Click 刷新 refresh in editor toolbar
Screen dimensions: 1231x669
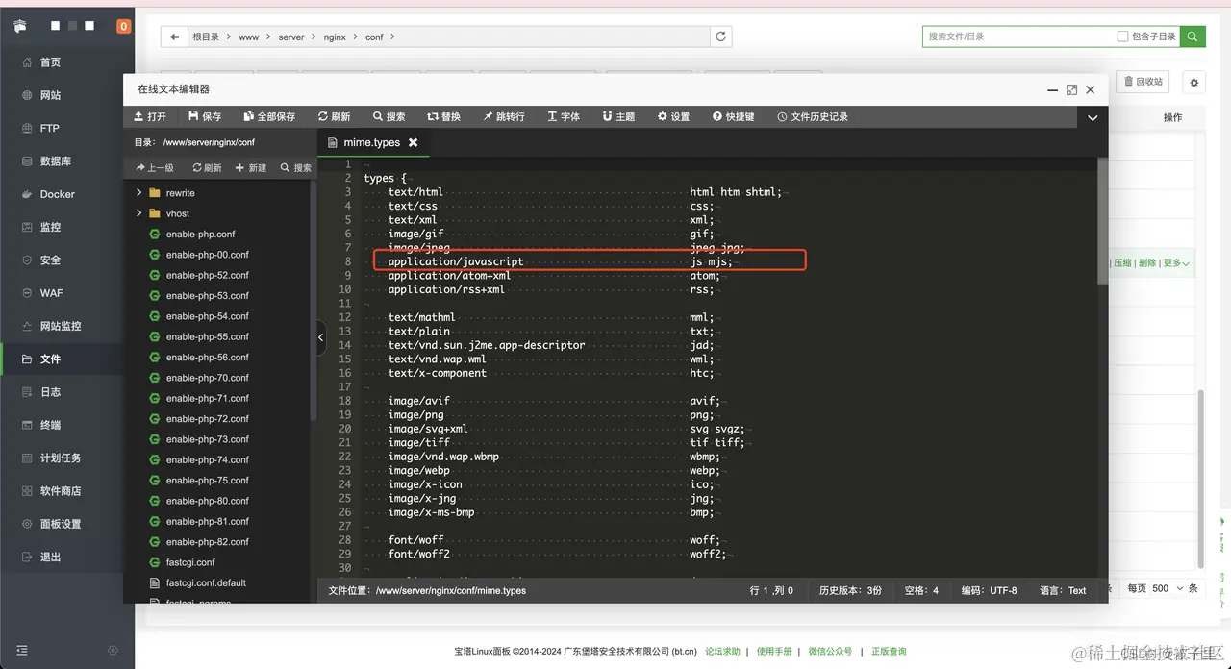pyautogui.click(x=335, y=116)
